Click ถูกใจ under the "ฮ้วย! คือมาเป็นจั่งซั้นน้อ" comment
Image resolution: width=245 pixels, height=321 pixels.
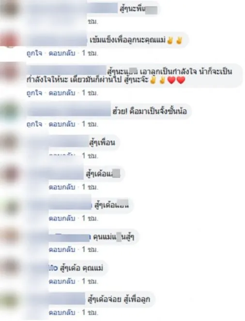(x=34, y=124)
